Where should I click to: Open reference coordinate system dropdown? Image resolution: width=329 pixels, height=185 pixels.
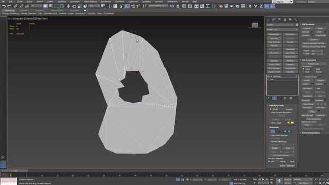[x=94, y=6]
